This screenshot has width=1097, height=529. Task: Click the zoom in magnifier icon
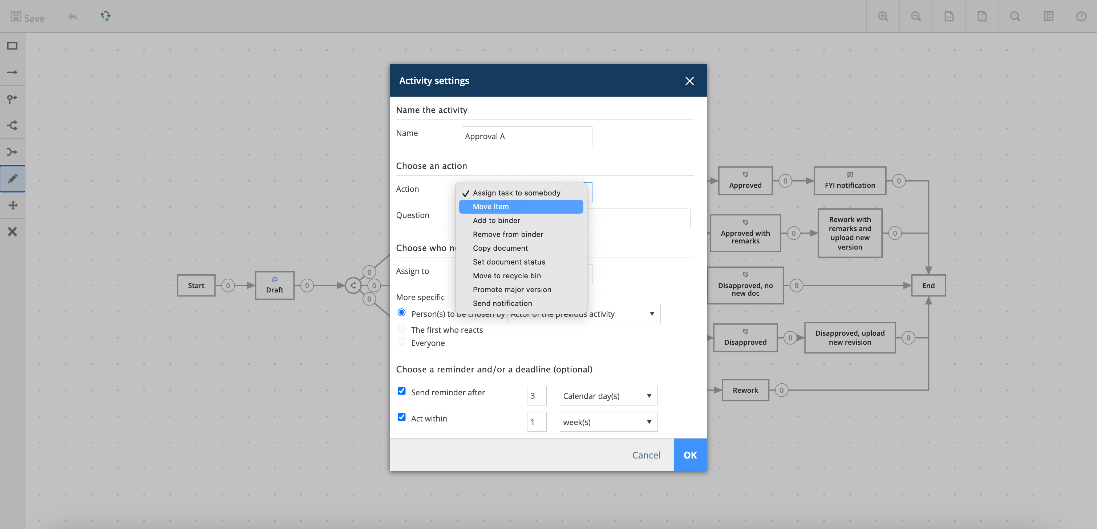click(883, 17)
